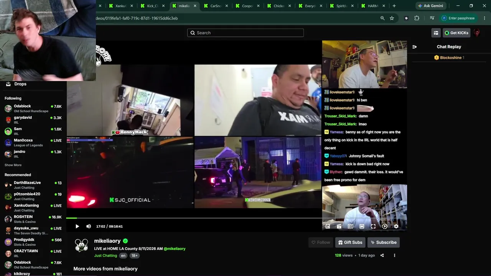Open the clip creation tool

click(x=339, y=226)
